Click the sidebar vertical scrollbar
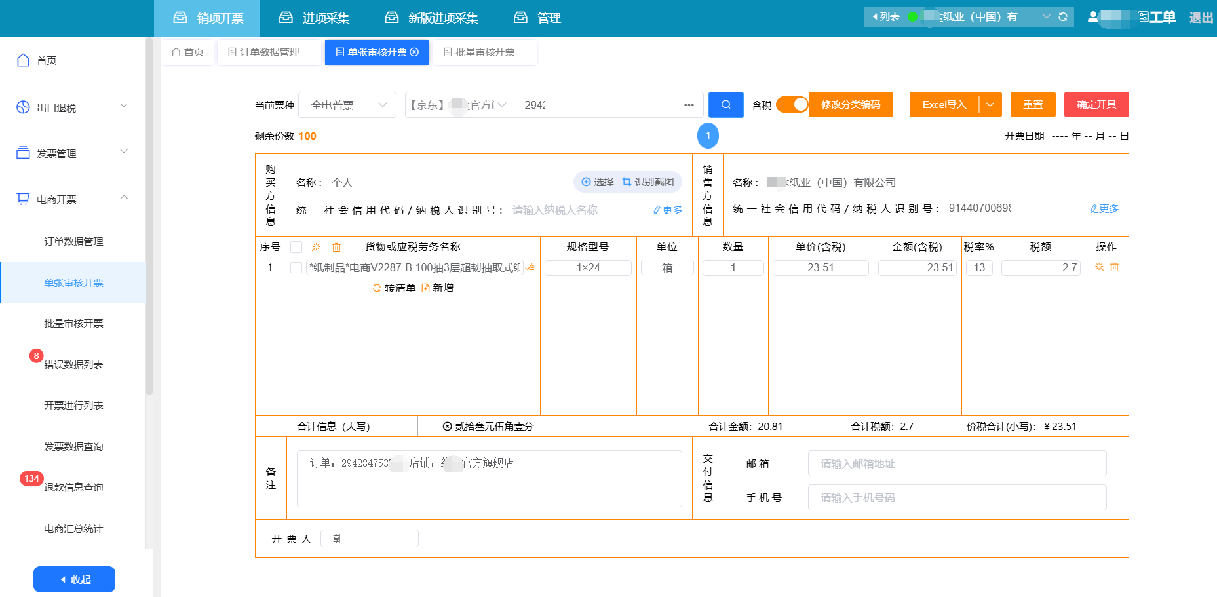This screenshot has height=597, width=1217. point(149,216)
